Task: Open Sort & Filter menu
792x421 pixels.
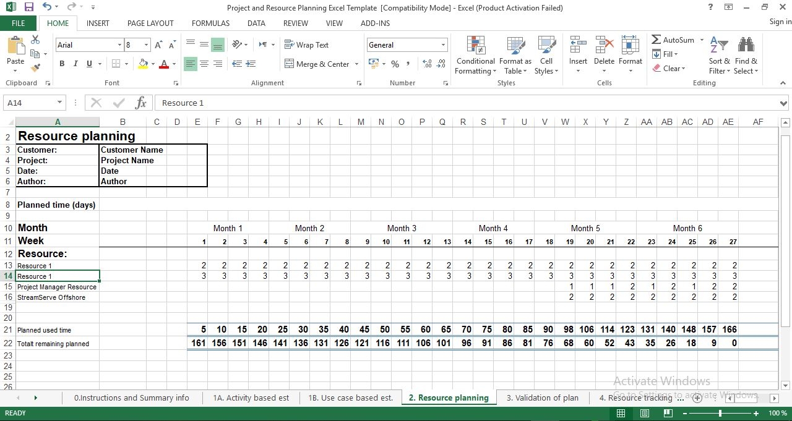Action: tap(719, 56)
